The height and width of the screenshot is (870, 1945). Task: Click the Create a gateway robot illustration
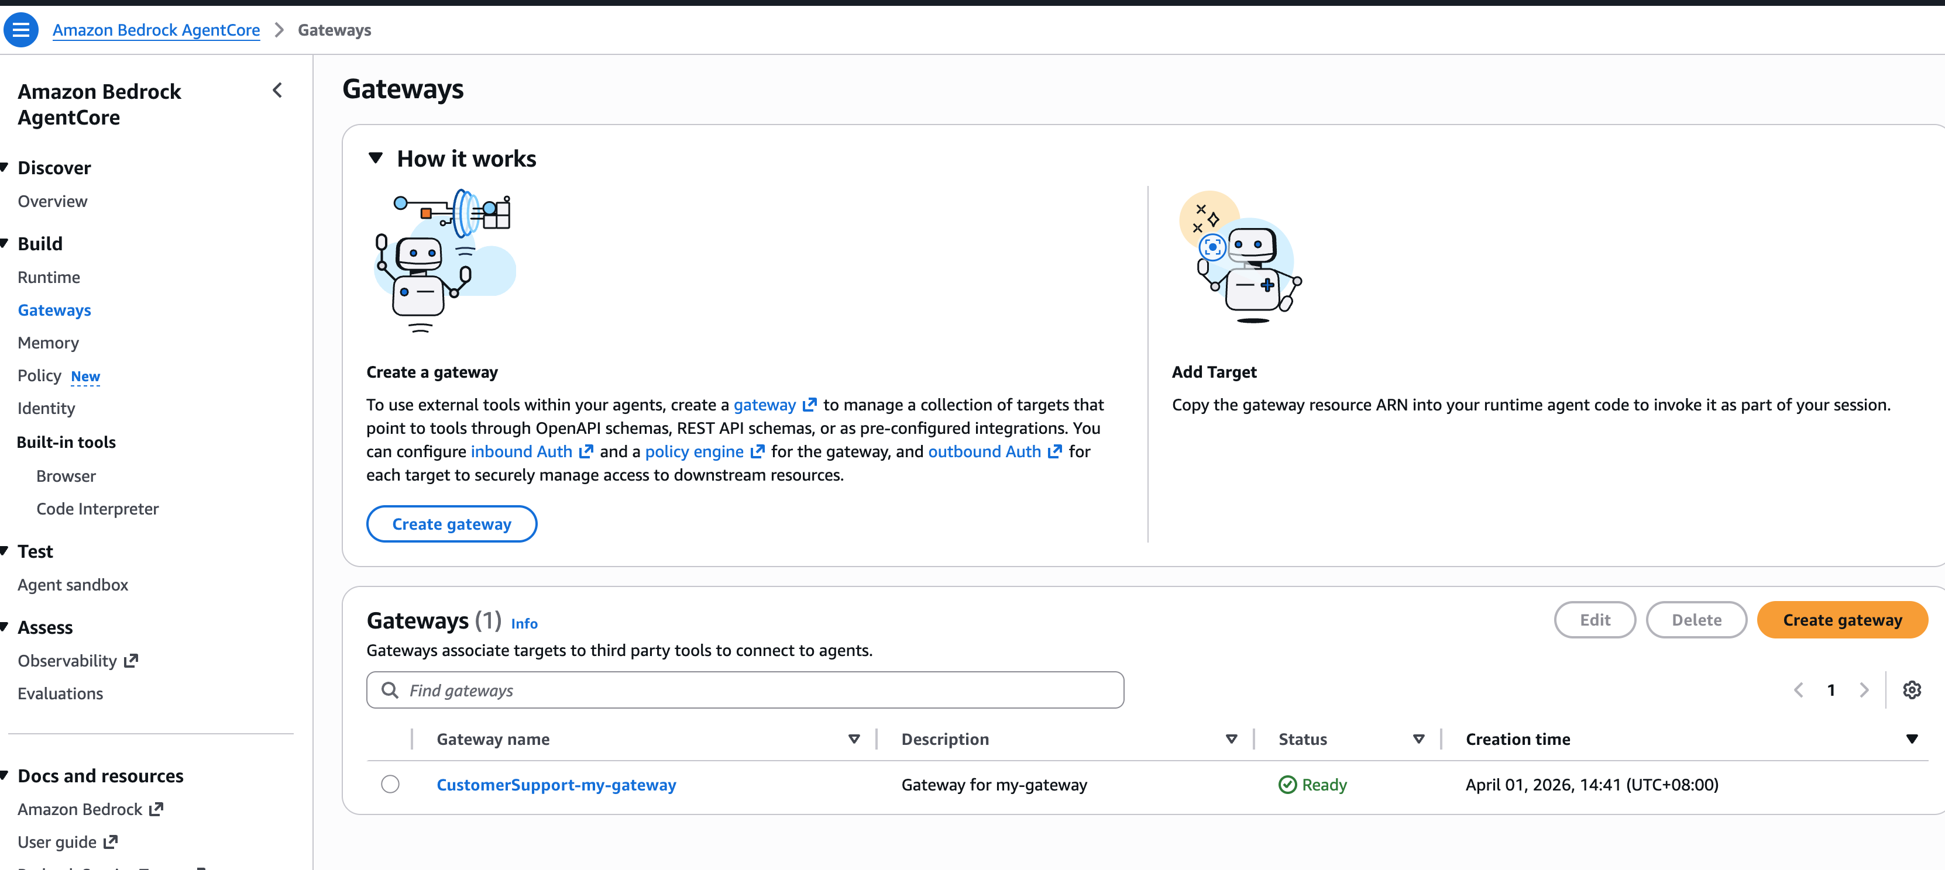point(445,260)
